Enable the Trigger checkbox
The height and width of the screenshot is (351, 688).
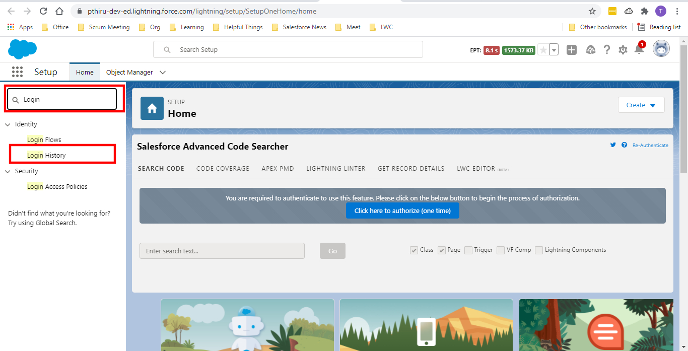(468, 250)
